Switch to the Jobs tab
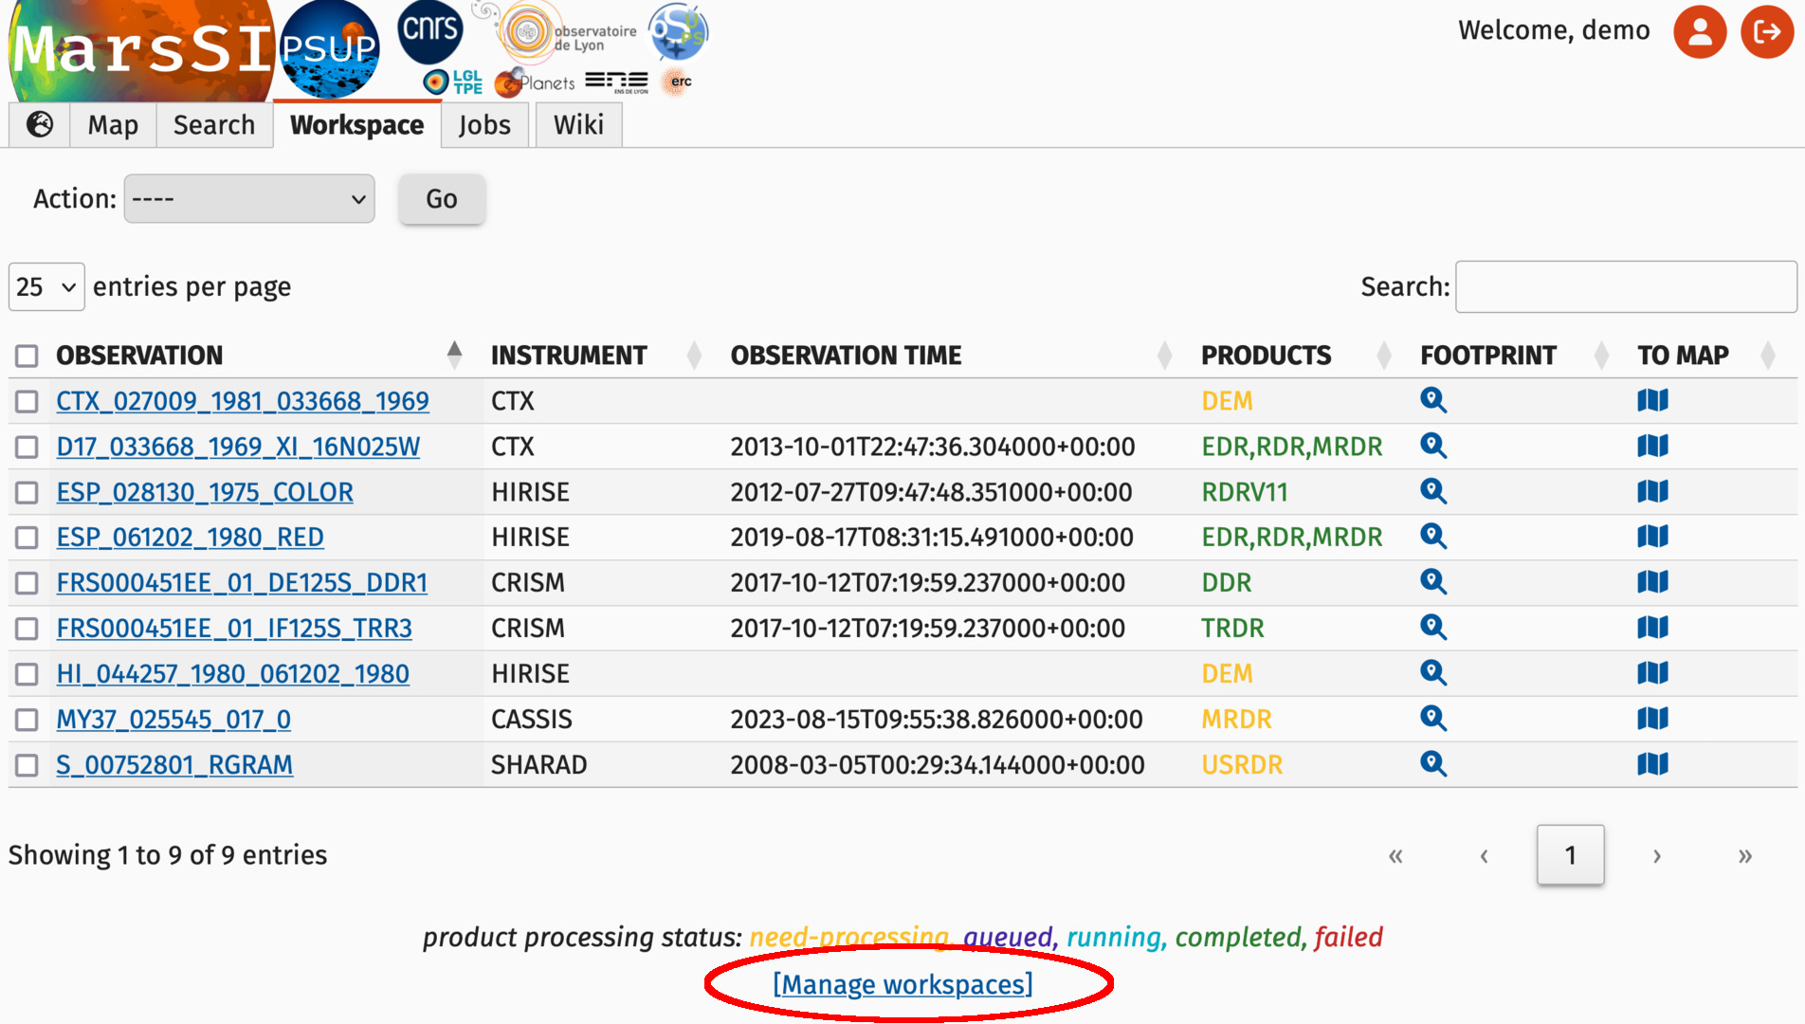This screenshot has height=1024, width=1805. [x=484, y=125]
